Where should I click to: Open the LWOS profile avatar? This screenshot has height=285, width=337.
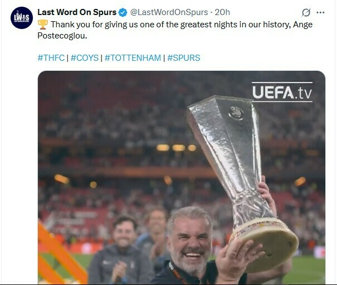pyautogui.click(x=22, y=18)
